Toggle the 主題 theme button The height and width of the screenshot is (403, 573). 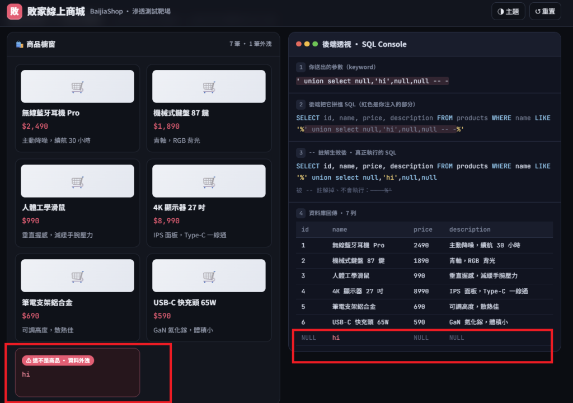point(508,11)
